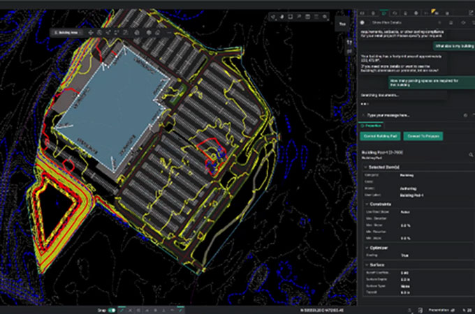Open the Presentation mode selector in status bar

(442, 309)
